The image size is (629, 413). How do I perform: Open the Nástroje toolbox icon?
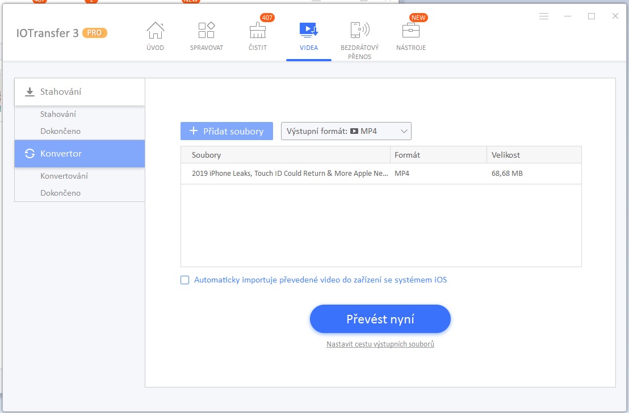(411, 30)
